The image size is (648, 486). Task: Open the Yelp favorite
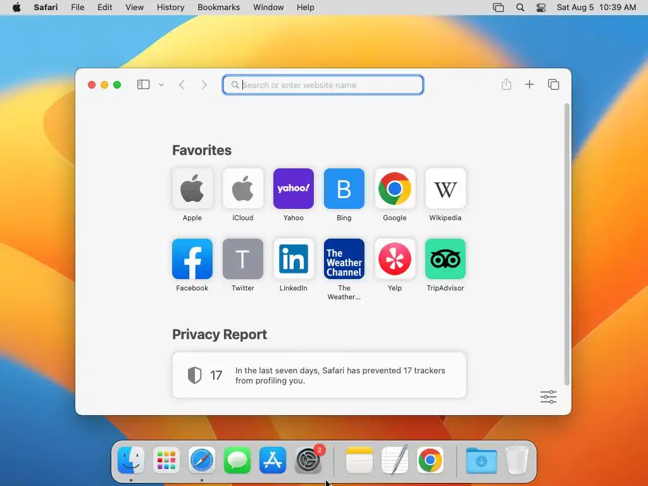pyautogui.click(x=395, y=259)
